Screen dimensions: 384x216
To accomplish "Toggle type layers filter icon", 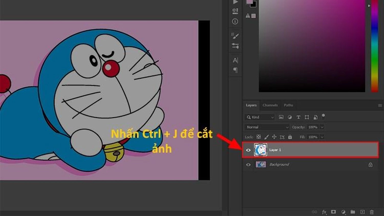I will click(x=298, y=117).
